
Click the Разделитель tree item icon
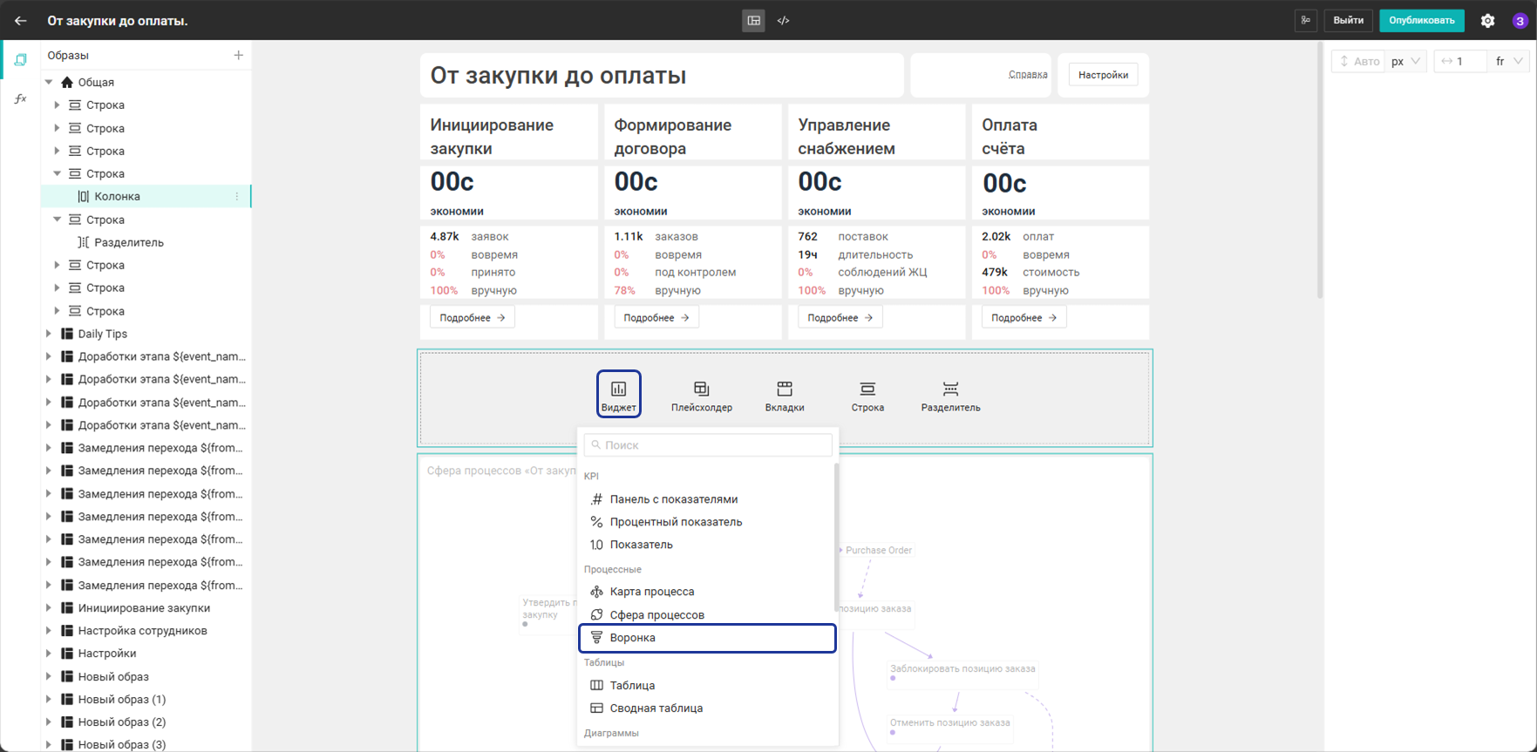coord(84,242)
